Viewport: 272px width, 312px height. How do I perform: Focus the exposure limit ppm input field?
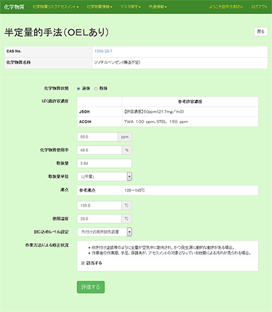click(97, 137)
